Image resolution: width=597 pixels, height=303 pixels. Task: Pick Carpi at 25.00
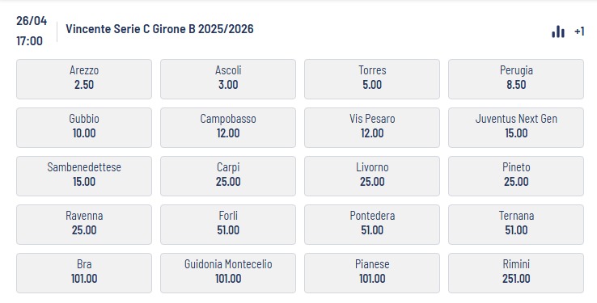point(228,176)
